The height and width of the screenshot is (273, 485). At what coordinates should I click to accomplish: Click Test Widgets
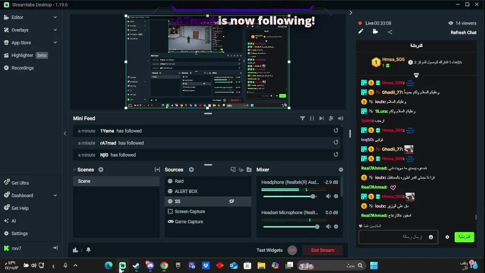coord(269,250)
